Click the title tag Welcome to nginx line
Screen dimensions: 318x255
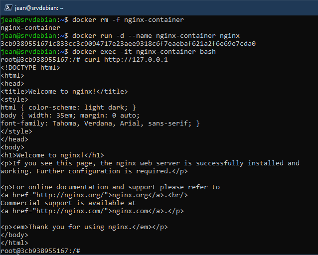point(64,92)
